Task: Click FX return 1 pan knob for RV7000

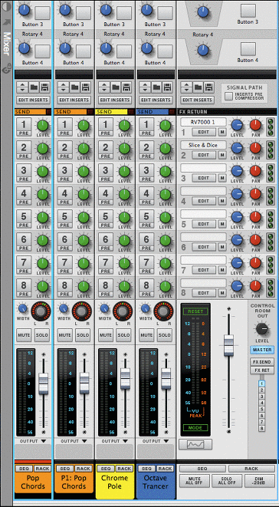Action: pyautogui.click(x=255, y=124)
